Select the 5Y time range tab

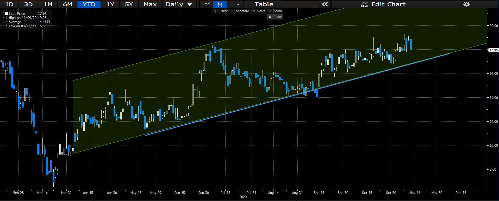tap(129, 4)
